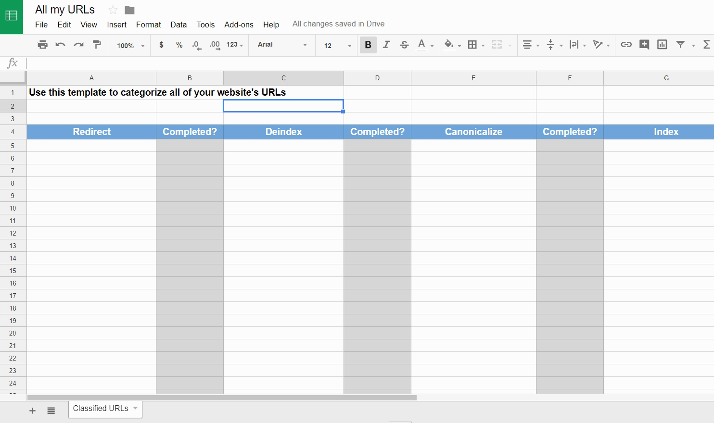Toggle bold formatting

[x=368, y=45]
